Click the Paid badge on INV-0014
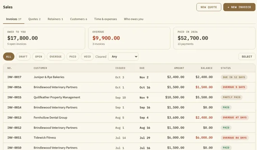The height and width of the screenshot is (150, 257). (x=226, y=107)
